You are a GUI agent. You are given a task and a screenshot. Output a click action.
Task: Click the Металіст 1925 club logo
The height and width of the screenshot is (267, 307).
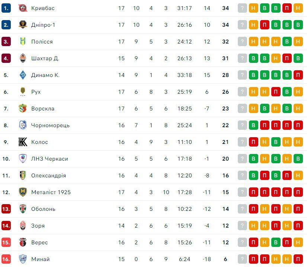click(23, 192)
